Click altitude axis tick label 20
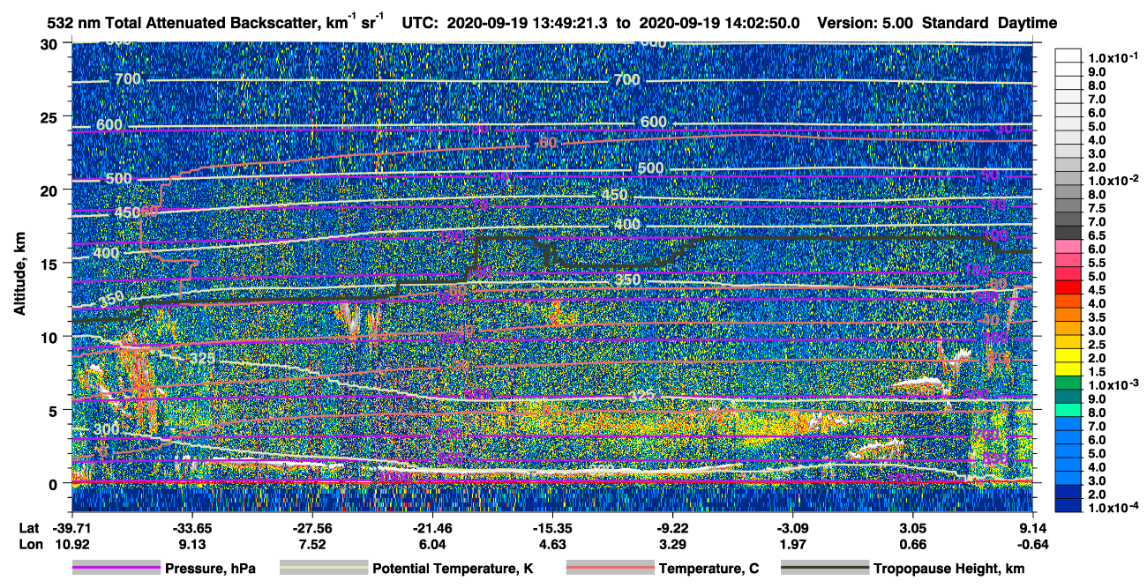Image resolution: width=1147 pixels, height=588 pixels. click(x=50, y=190)
